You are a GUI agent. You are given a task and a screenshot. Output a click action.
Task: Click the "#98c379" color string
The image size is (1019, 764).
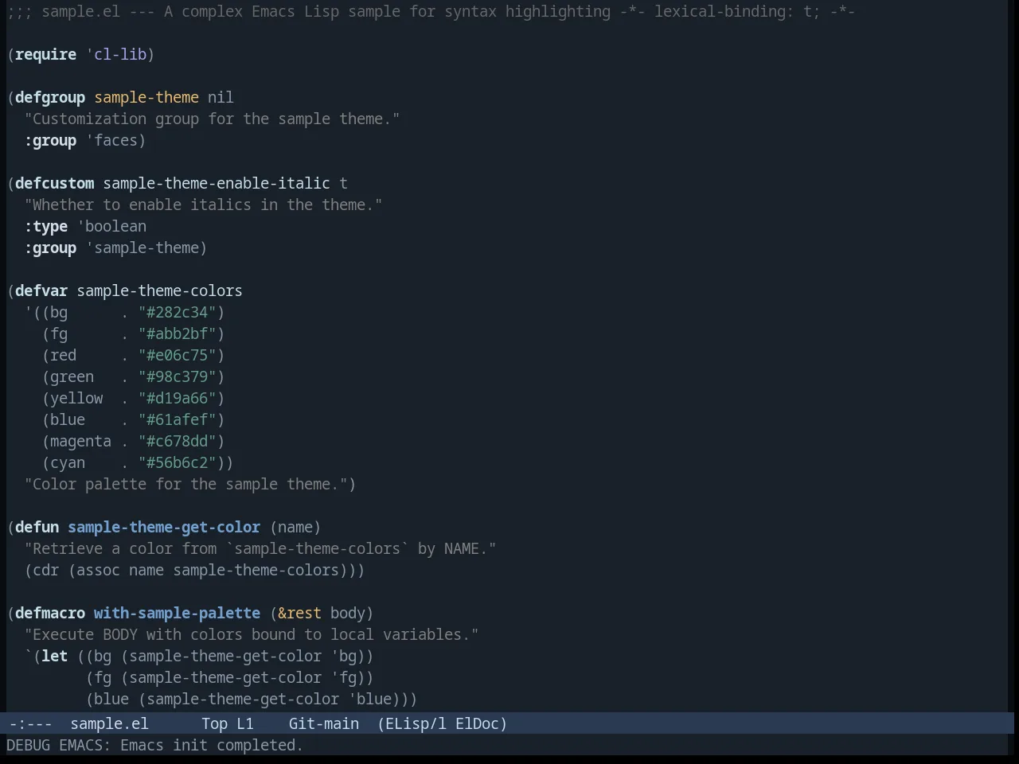[178, 376]
